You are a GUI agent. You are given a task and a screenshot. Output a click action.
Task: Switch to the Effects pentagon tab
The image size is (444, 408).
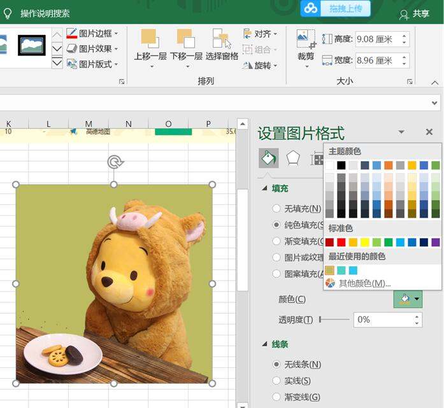point(293,158)
